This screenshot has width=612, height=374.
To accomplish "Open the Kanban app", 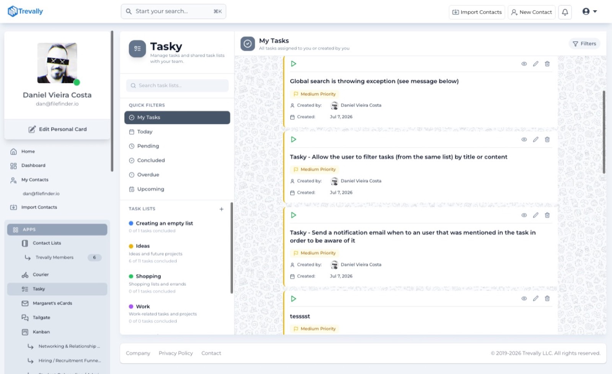I will click(x=41, y=332).
